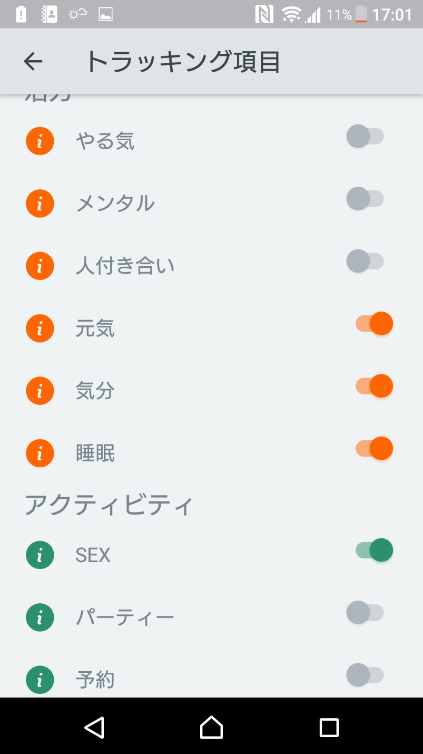
Task: Enable 人付き合い tracking switch
Action: 365,261
